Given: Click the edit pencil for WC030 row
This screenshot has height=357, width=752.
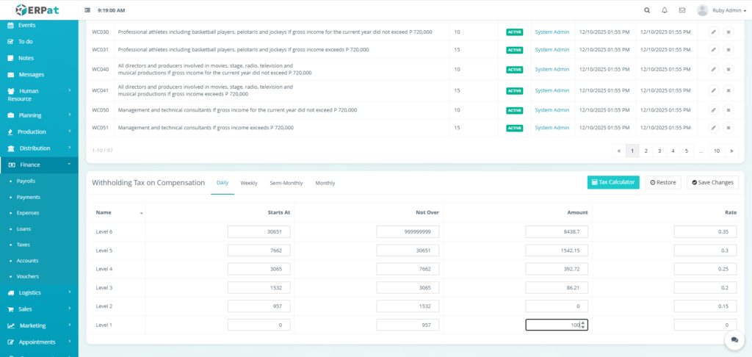Looking at the screenshot, I should 713,32.
